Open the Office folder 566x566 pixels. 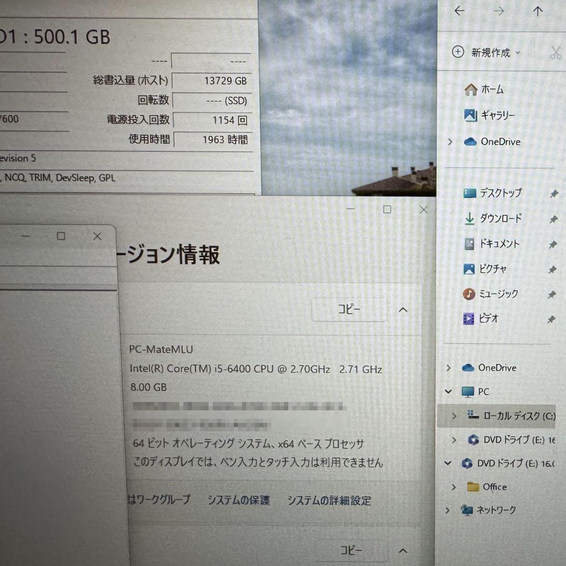click(x=486, y=486)
